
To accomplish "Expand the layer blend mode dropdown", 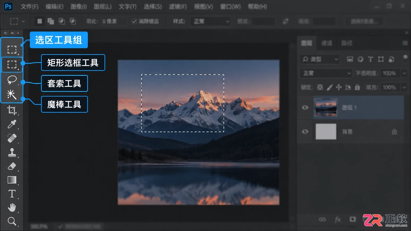I will [326, 73].
